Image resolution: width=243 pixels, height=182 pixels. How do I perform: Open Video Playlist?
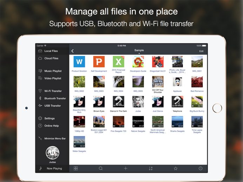[x=52, y=78]
